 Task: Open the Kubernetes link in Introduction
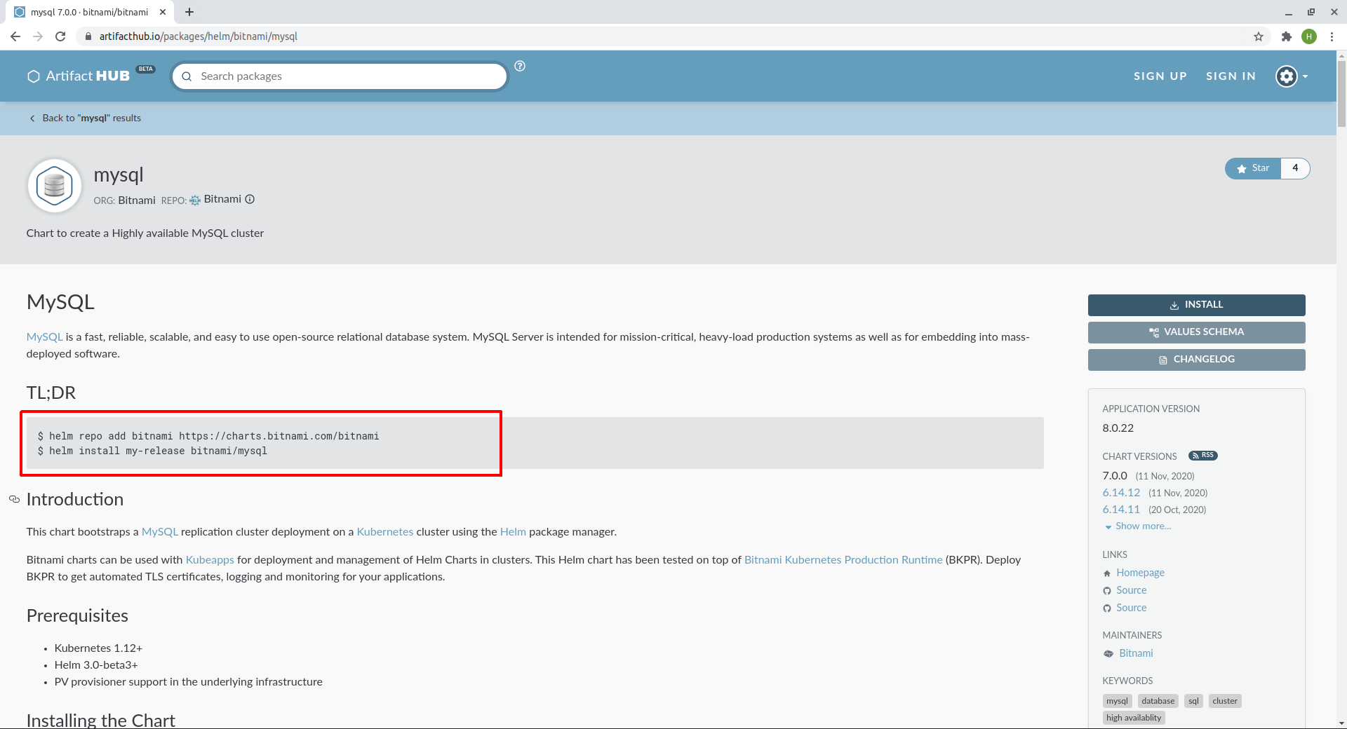[385, 532]
